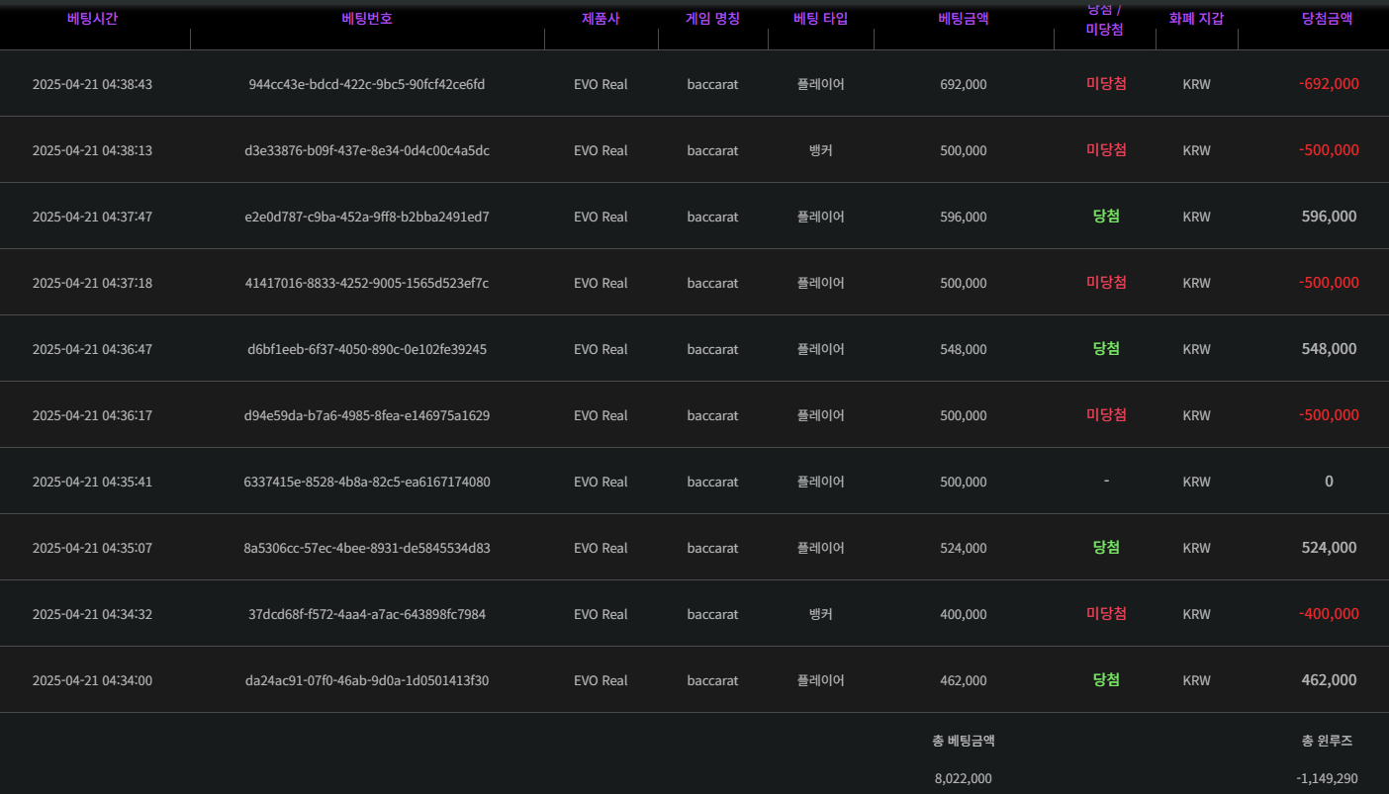This screenshot has height=794, width=1389.
Task: Open the bet ID starting with 6337415e
Action: pos(366,482)
